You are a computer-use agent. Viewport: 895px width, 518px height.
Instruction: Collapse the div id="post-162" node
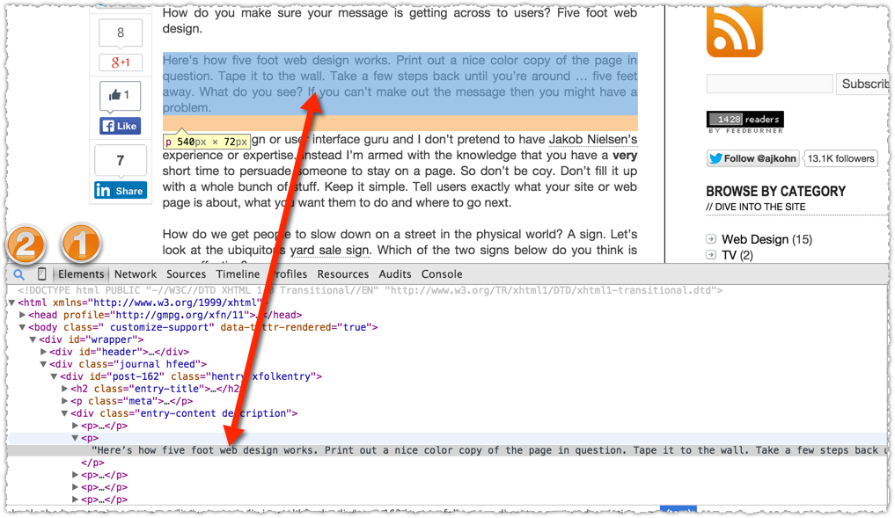pyautogui.click(x=55, y=376)
